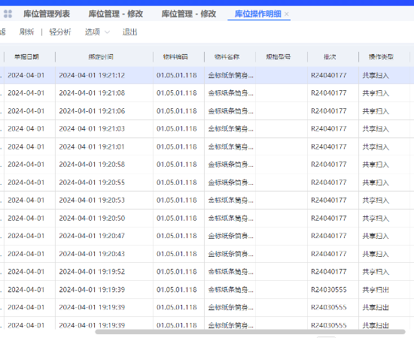The width and height of the screenshot is (414, 338).
Task: Click the 物料名称 column header
Action: pos(227,57)
